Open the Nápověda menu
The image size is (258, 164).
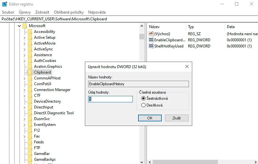coord(97,12)
